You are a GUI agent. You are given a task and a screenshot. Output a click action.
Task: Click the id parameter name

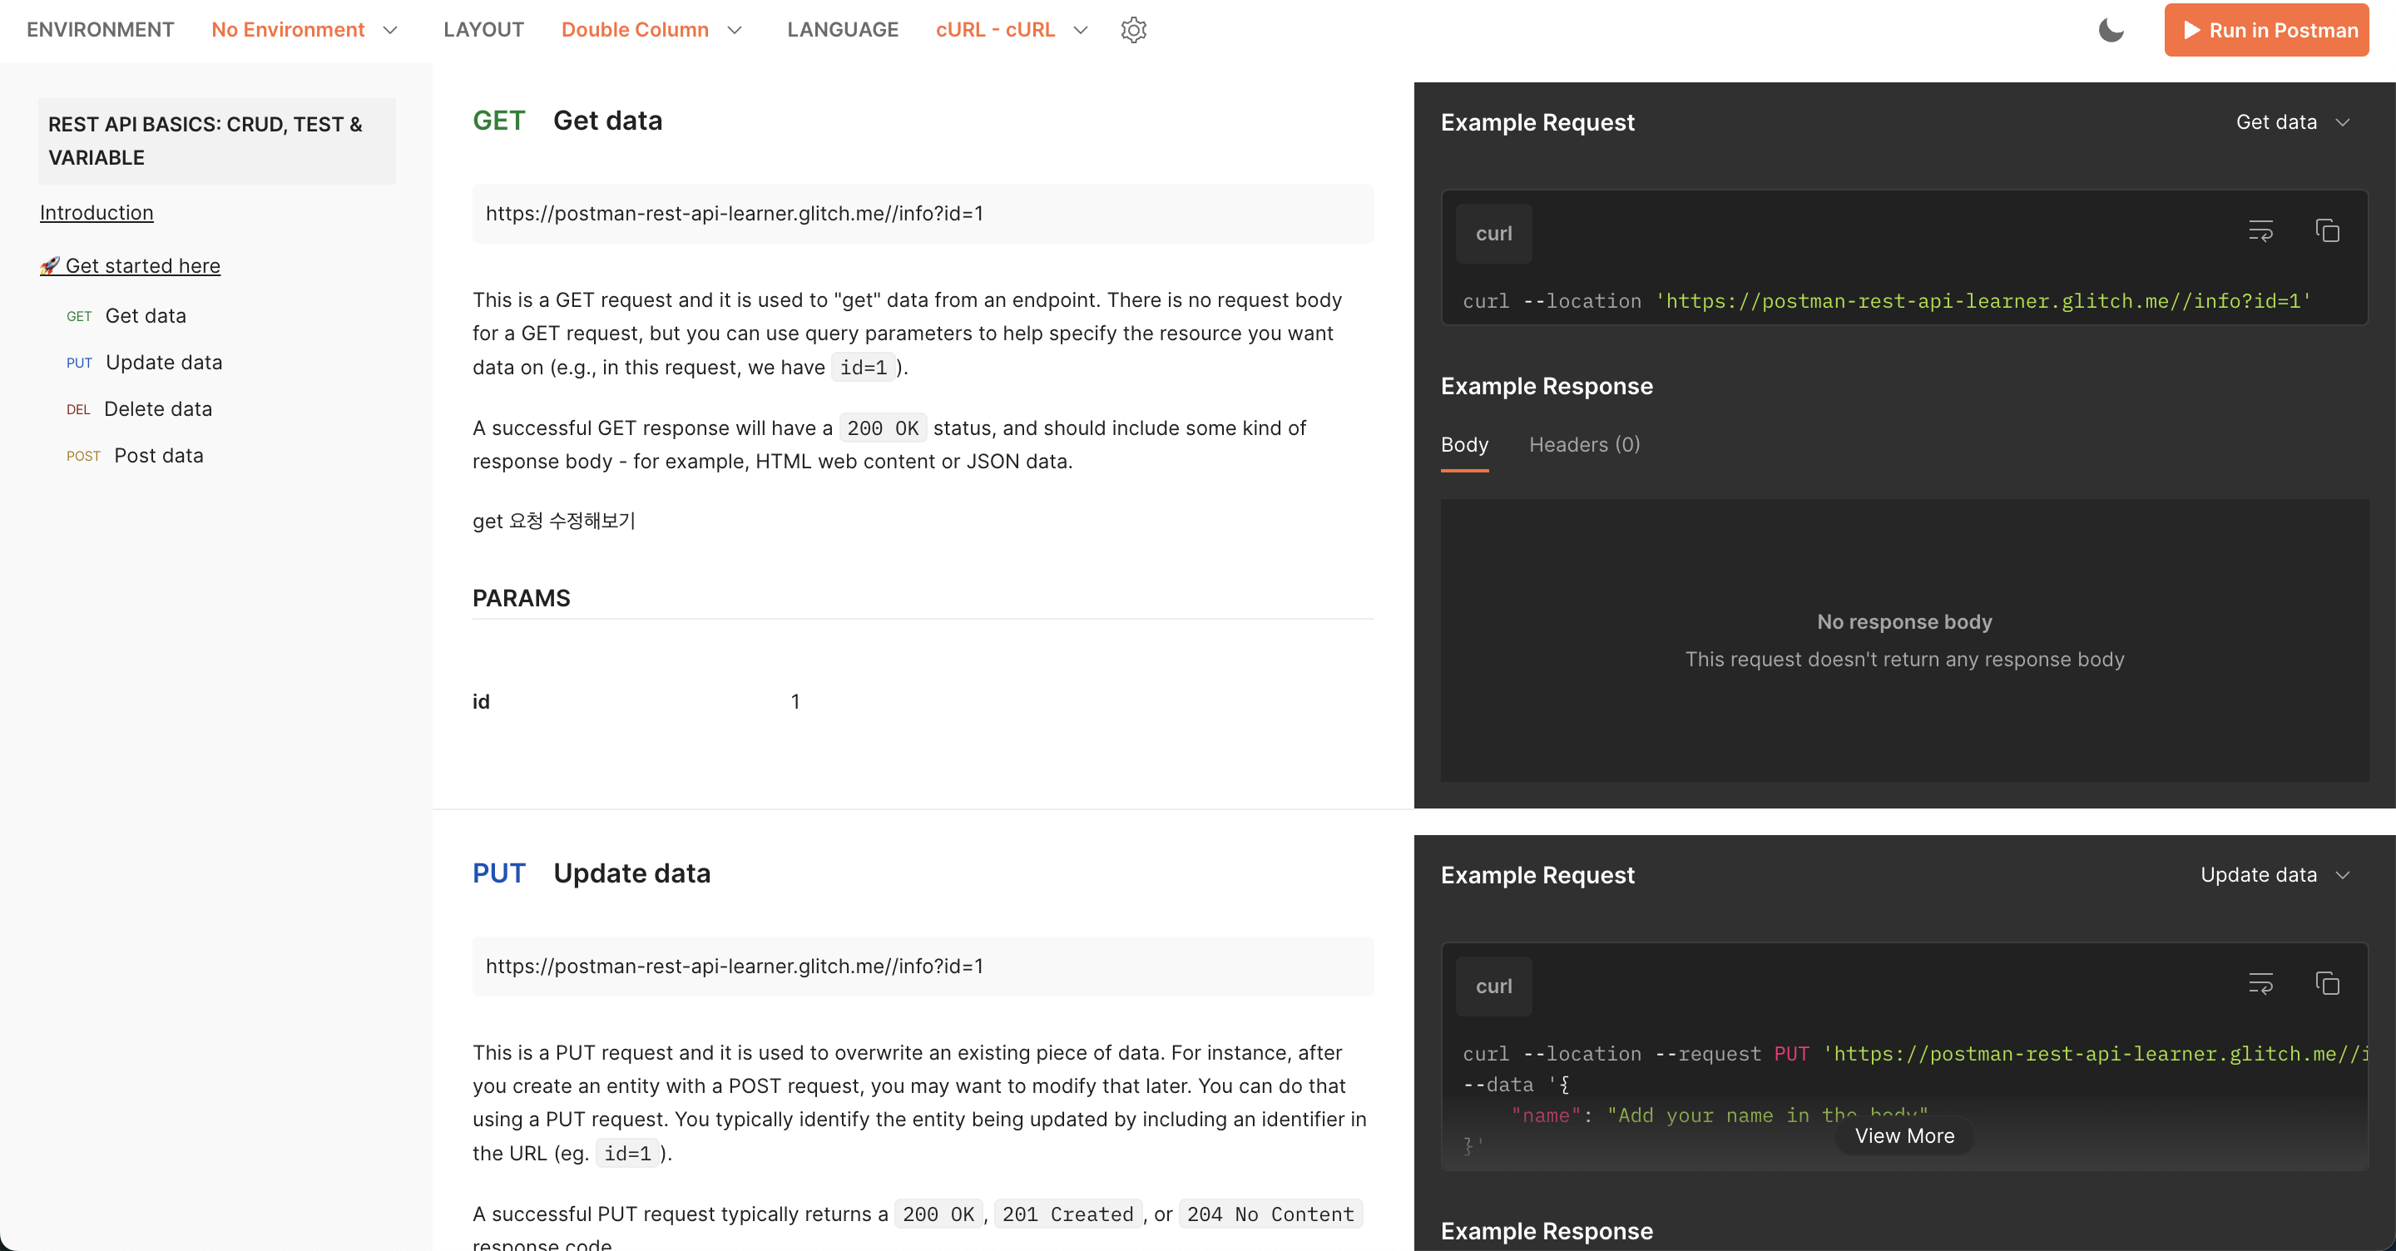(481, 701)
